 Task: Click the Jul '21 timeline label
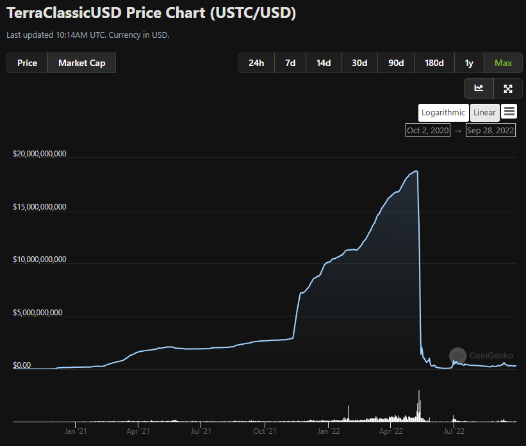click(x=201, y=431)
